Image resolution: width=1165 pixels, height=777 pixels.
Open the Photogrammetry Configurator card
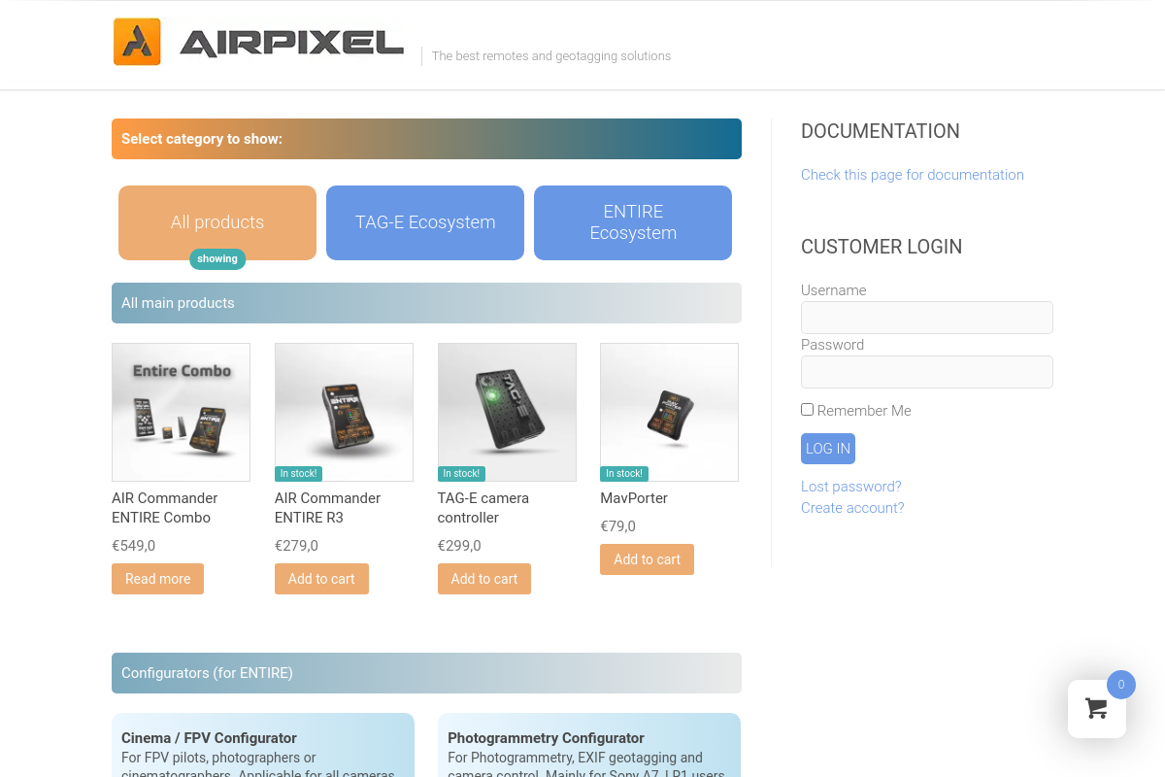click(589, 745)
